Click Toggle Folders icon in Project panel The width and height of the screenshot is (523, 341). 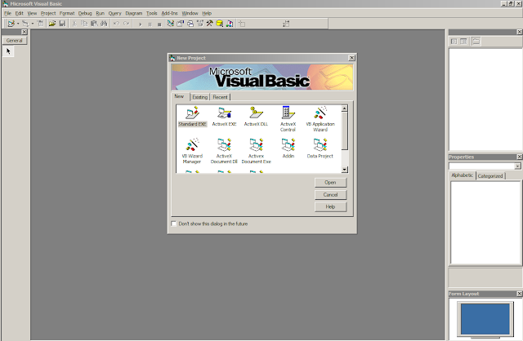476,42
